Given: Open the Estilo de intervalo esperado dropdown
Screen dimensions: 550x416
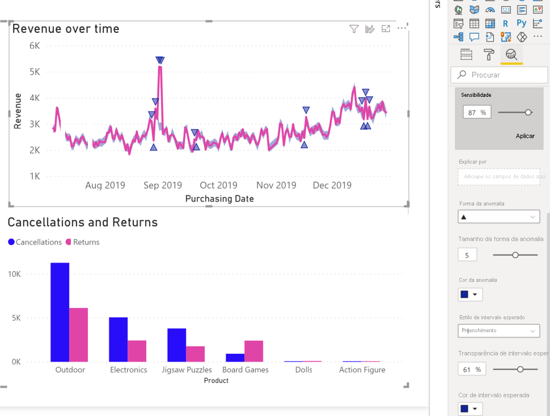Looking at the screenshot, I should pos(499,331).
